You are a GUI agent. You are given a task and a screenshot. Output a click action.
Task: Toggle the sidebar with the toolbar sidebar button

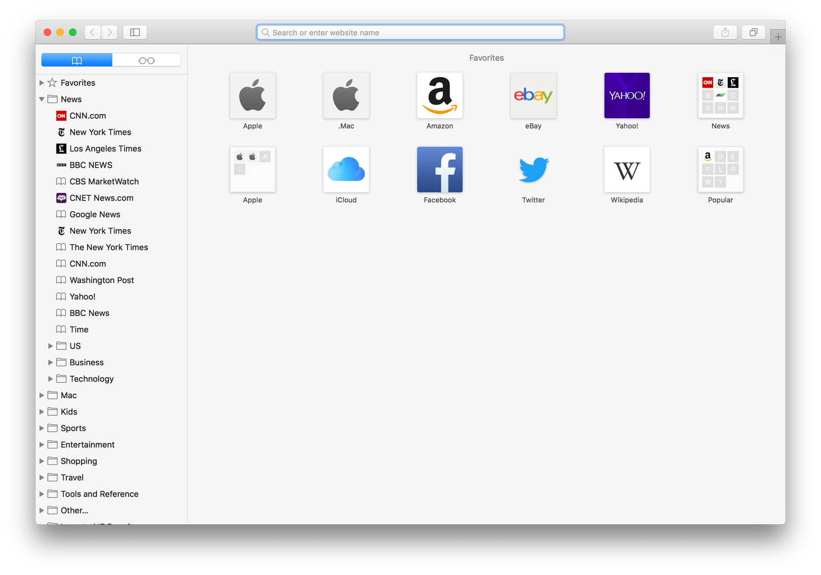click(x=135, y=32)
